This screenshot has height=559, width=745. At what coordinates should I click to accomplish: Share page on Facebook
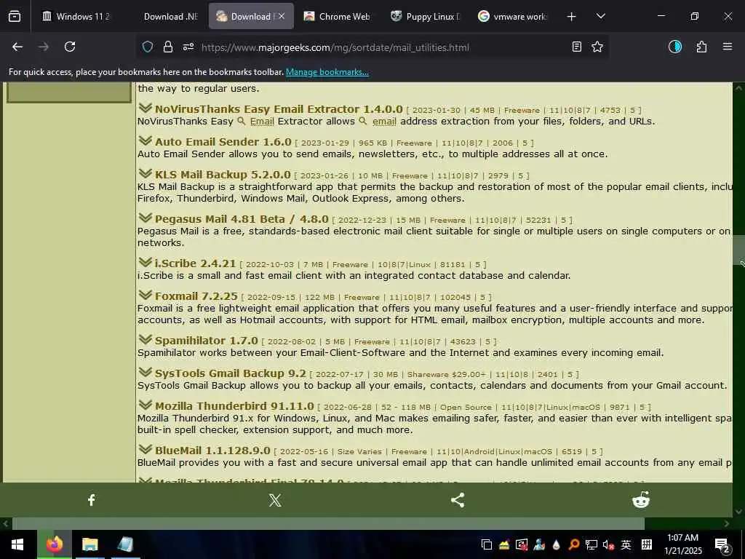click(x=92, y=499)
